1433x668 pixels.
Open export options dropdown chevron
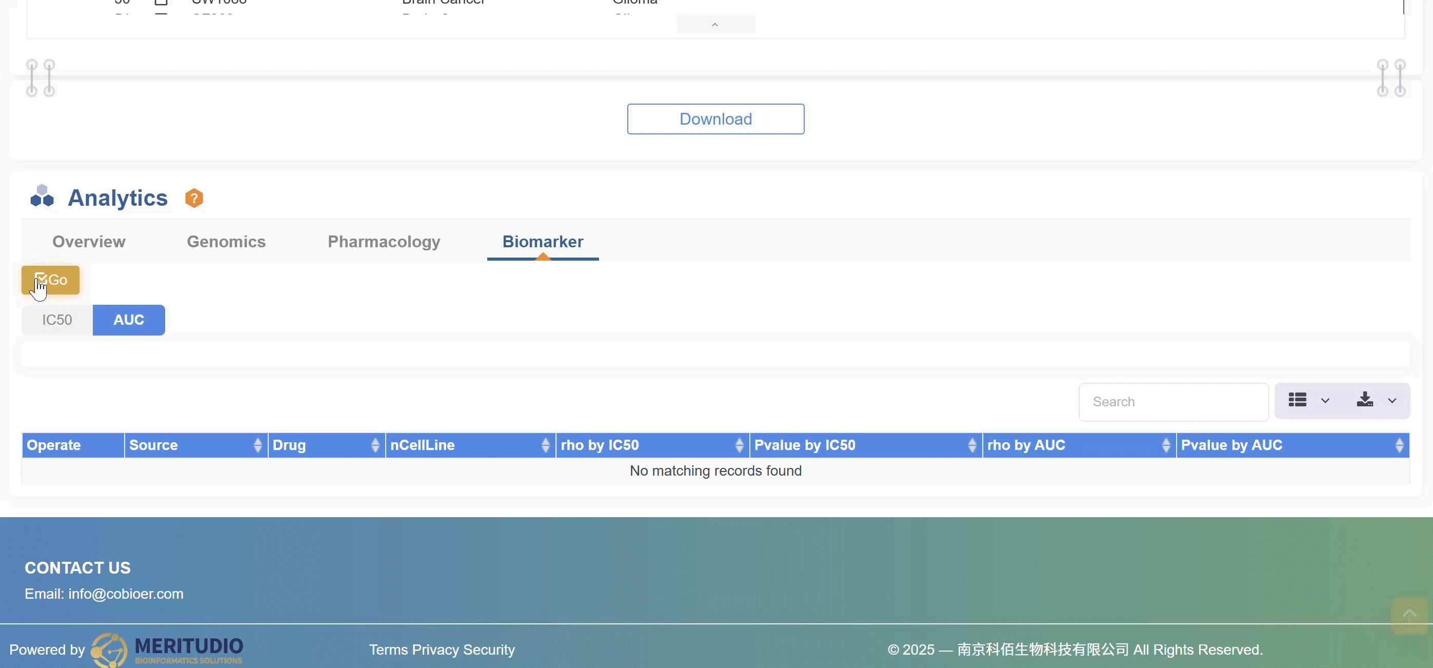(1392, 401)
